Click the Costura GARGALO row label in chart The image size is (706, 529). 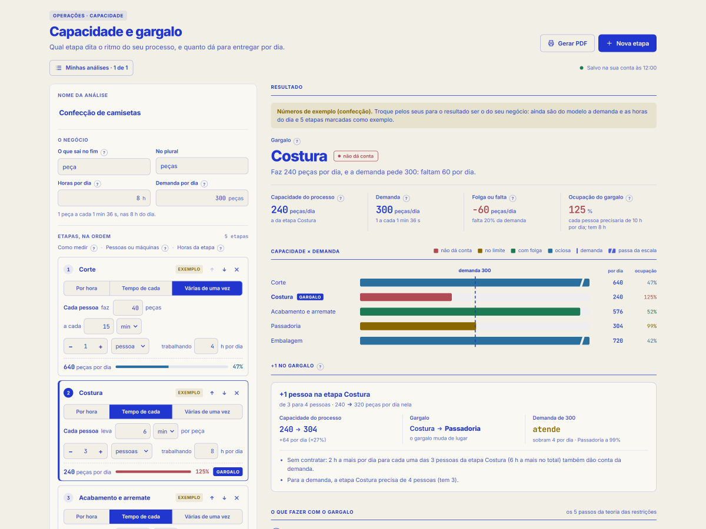coord(297,297)
